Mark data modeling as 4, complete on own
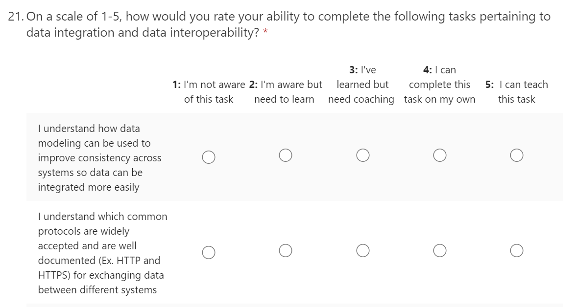Viewport: 576px width, 307px height. pyautogui.click(x=439, y=155)
